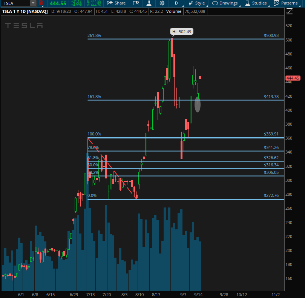Screen dimensions: 305x298
Task: Click the last price 444.55
Action: (x=58, y=3)
